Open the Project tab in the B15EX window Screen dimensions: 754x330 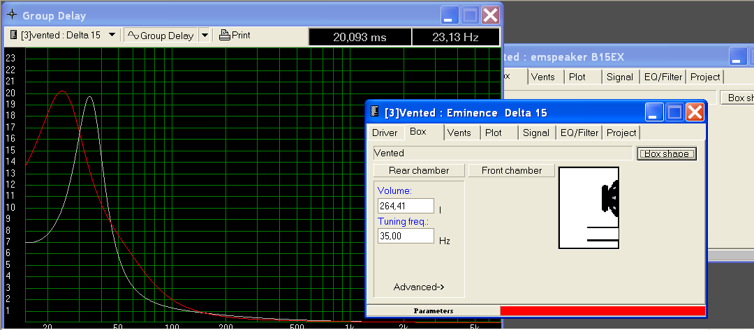coord(705,77)
